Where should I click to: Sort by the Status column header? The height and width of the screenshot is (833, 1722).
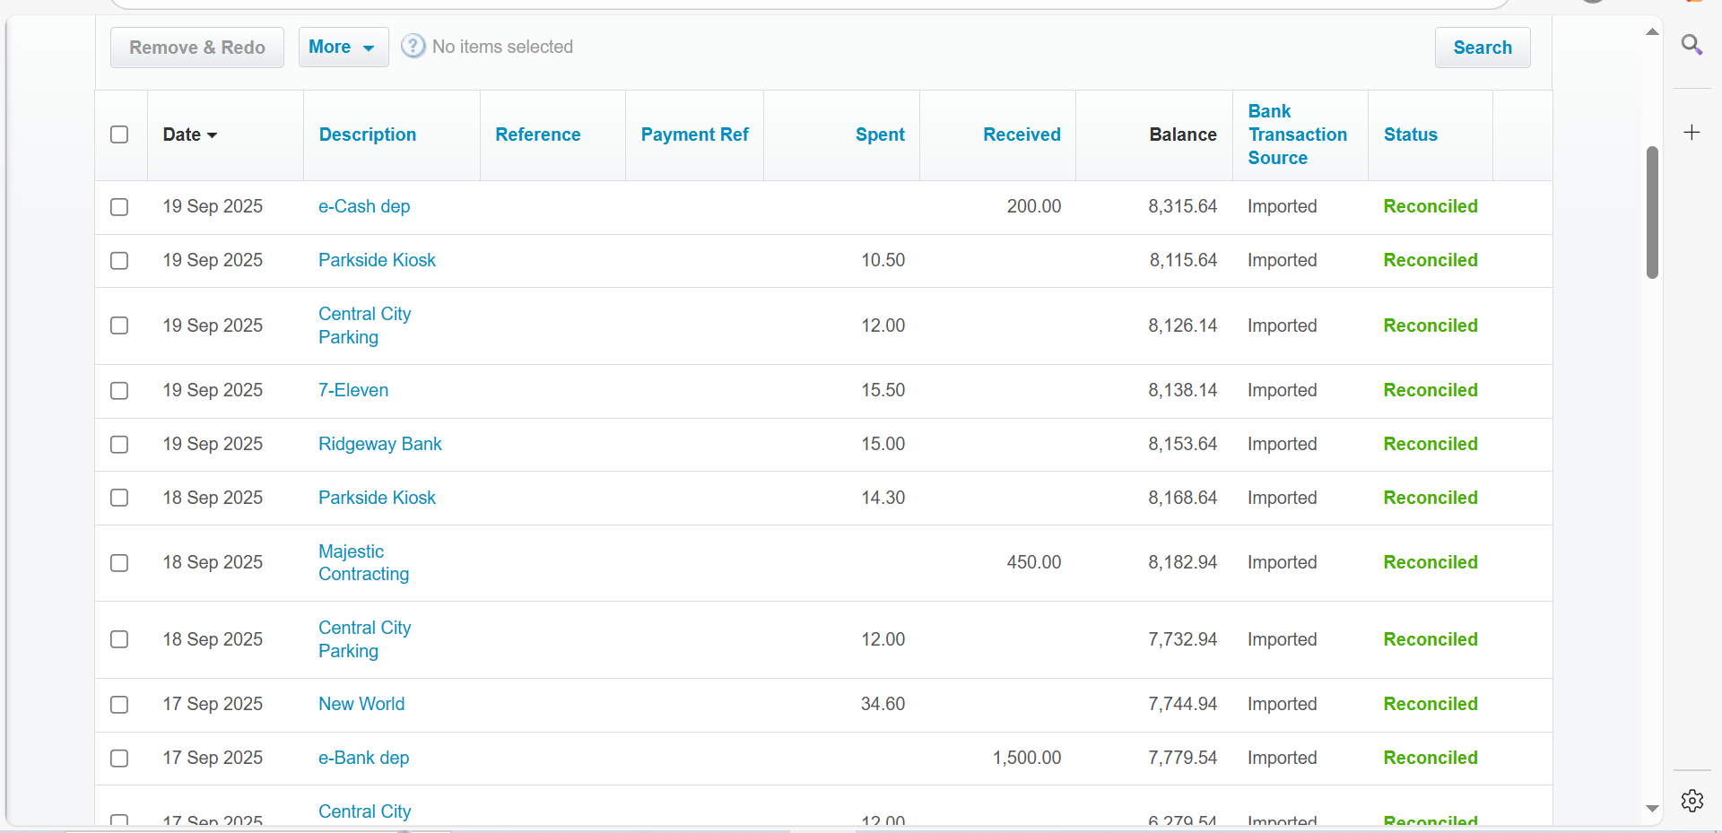(1410, 134)
